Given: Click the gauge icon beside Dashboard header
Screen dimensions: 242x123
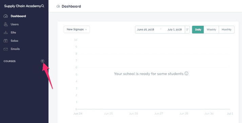Looking at the screenshot, I should tap(58, 6).
